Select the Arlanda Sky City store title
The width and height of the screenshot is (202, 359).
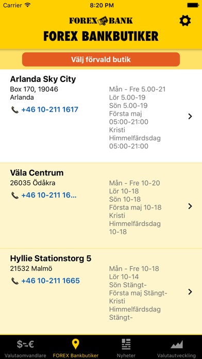coord(43,79)
